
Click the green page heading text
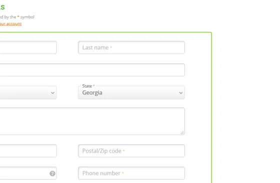(2, 7)
